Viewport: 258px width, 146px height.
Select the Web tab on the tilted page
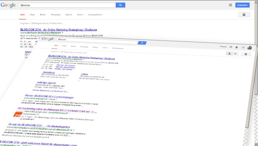(56, 45)
